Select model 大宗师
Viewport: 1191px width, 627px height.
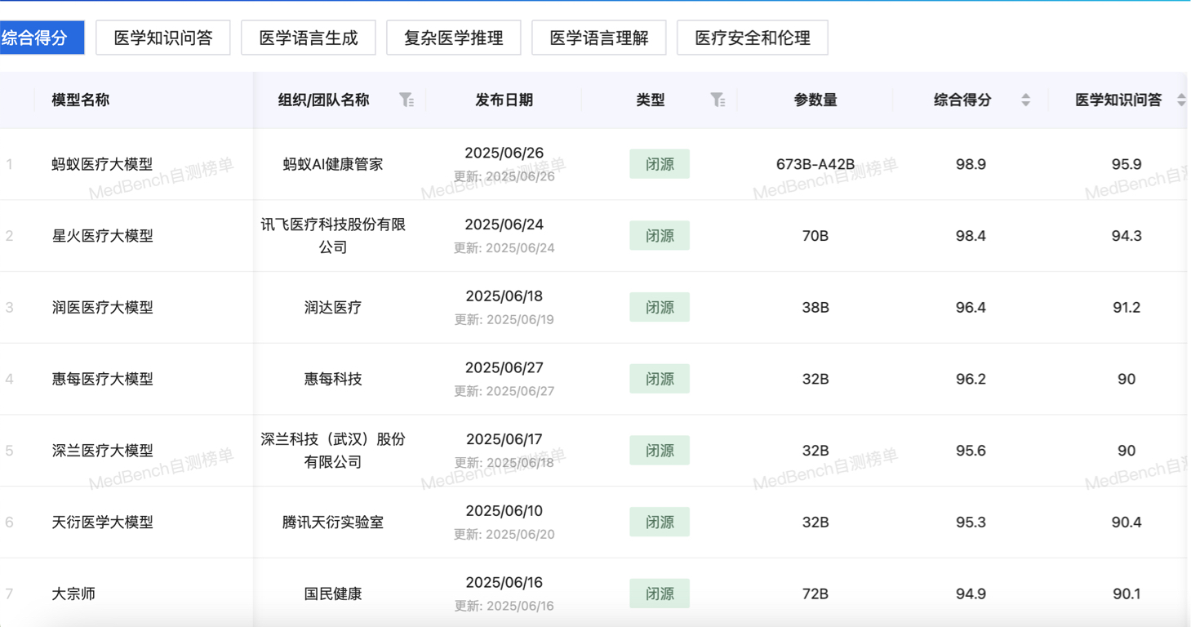pyautogui.click(x=73, y=594)
